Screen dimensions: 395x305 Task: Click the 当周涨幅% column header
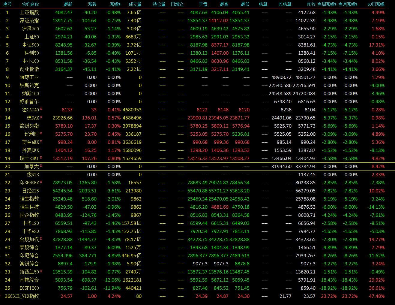click(327, 4)
